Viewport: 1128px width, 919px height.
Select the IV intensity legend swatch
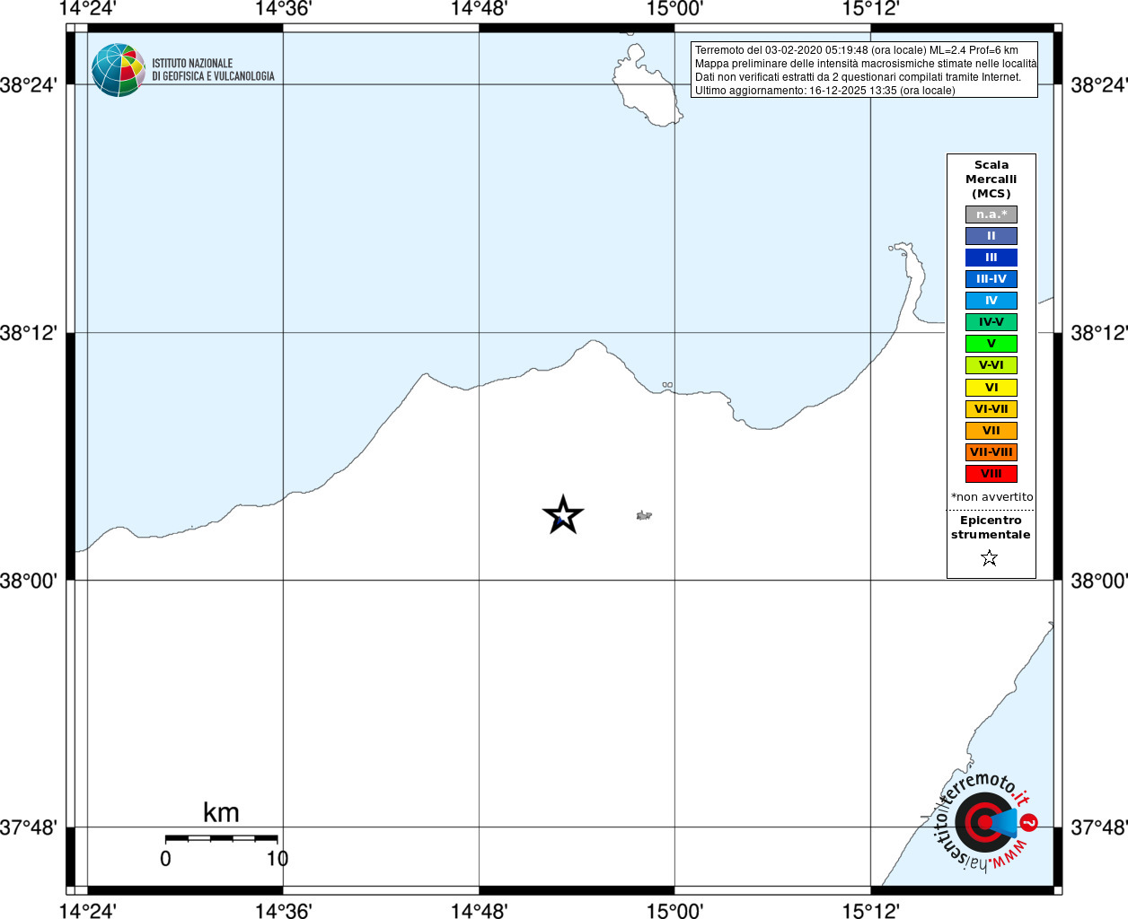991,301
